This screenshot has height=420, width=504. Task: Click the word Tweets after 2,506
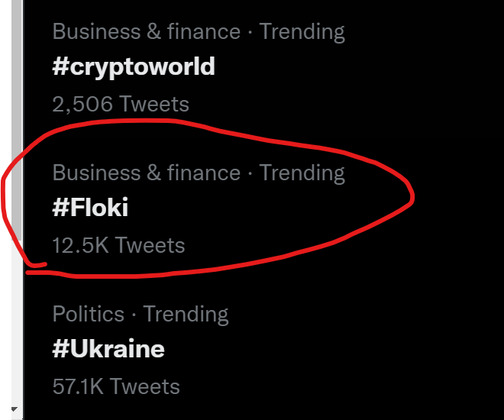[x=154, y=104]
